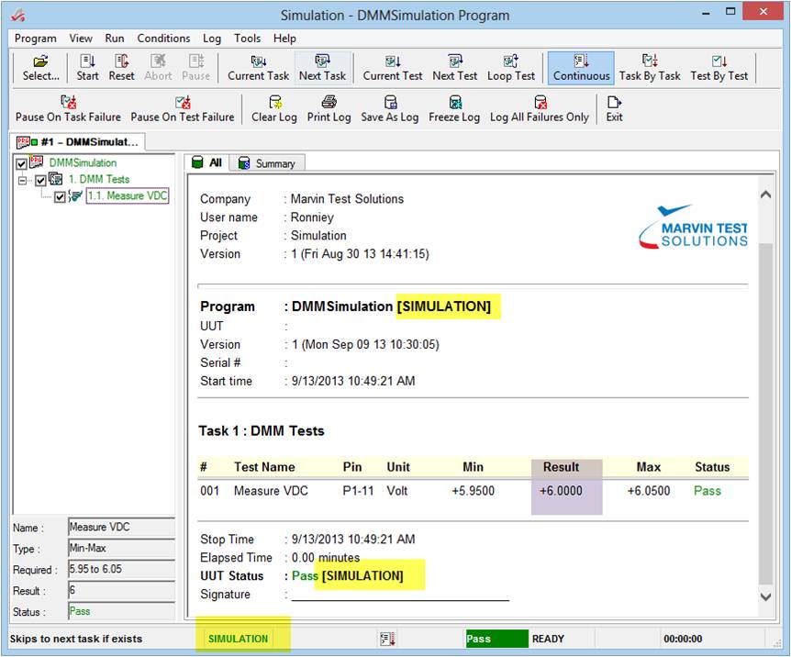The width and height of the screenshot is (791, 657).
Task: Select DMMSimulation in the program tree
Action: click(83, 163)
